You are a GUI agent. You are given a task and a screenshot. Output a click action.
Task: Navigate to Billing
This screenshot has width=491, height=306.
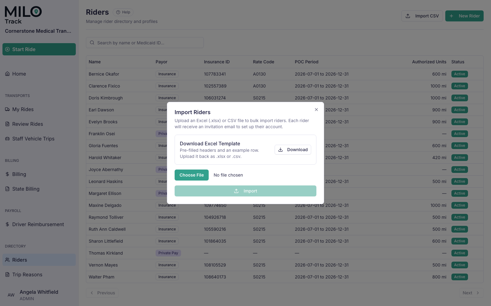(x=39, y=174)
